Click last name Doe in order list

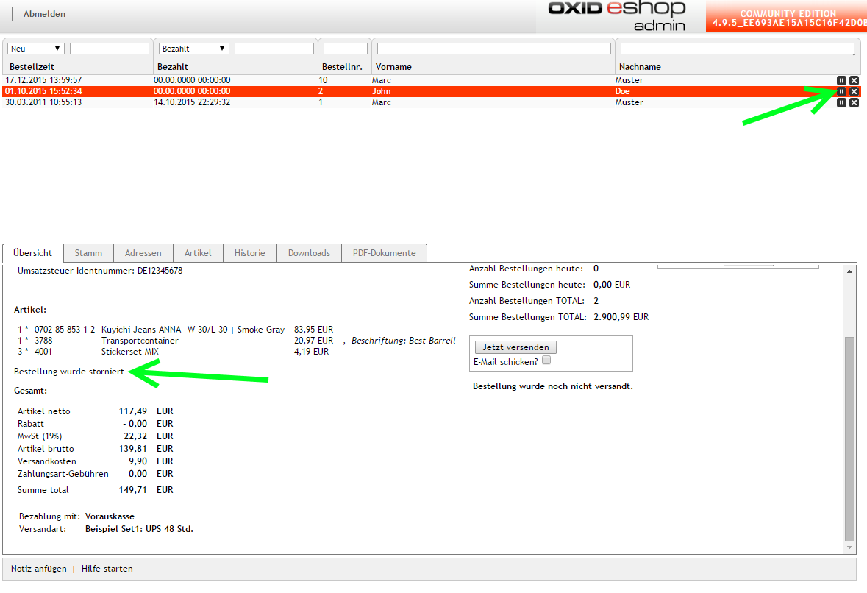[622, 91]
